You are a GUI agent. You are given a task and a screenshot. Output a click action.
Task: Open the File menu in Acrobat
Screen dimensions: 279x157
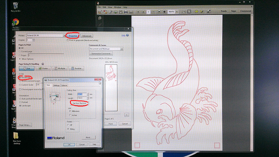pos(99,7)
